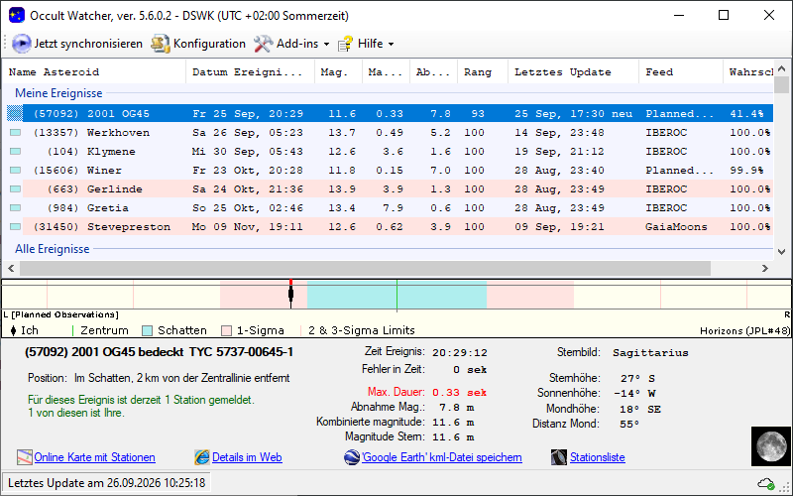Click flag icon of Stevepreston row
Viewport: 793px width, 496px height.
(15, 227)
